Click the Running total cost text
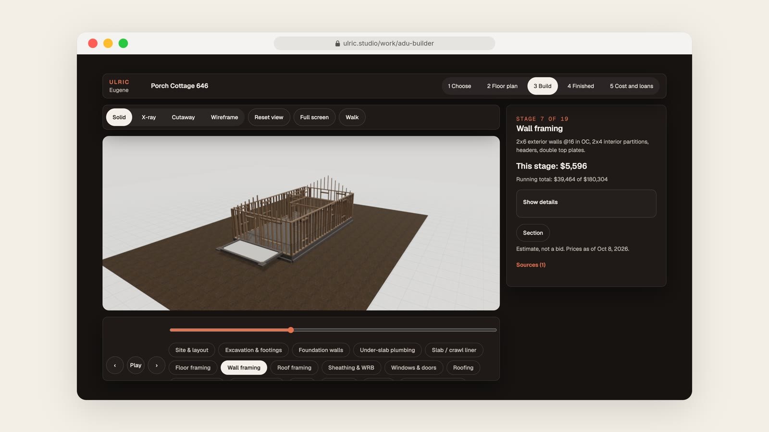Image resolution: width=769 pixels, height=432 pixels. [x=562, y=179]
